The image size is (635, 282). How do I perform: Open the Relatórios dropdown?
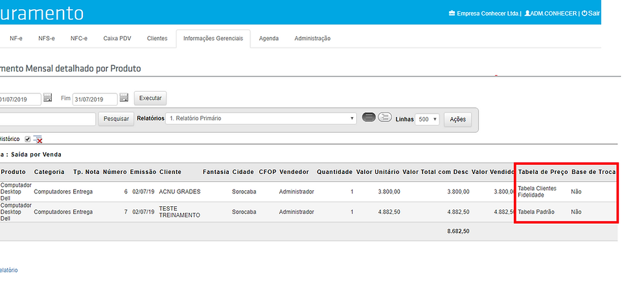(260, 119)
